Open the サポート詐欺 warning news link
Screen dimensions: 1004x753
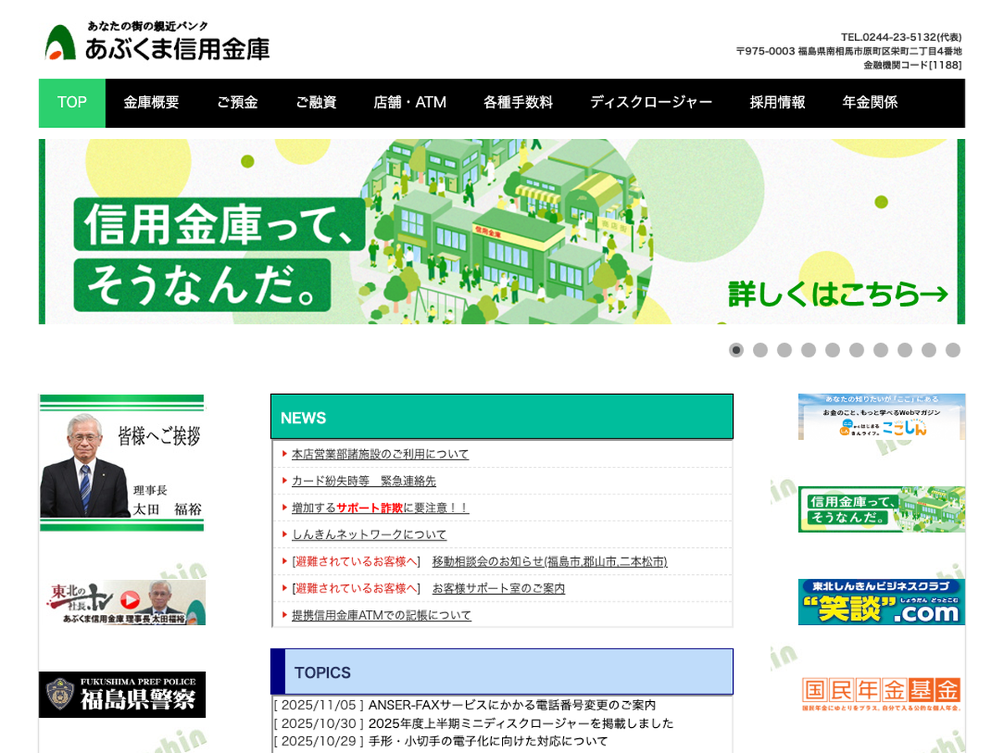tap(380, 508)
